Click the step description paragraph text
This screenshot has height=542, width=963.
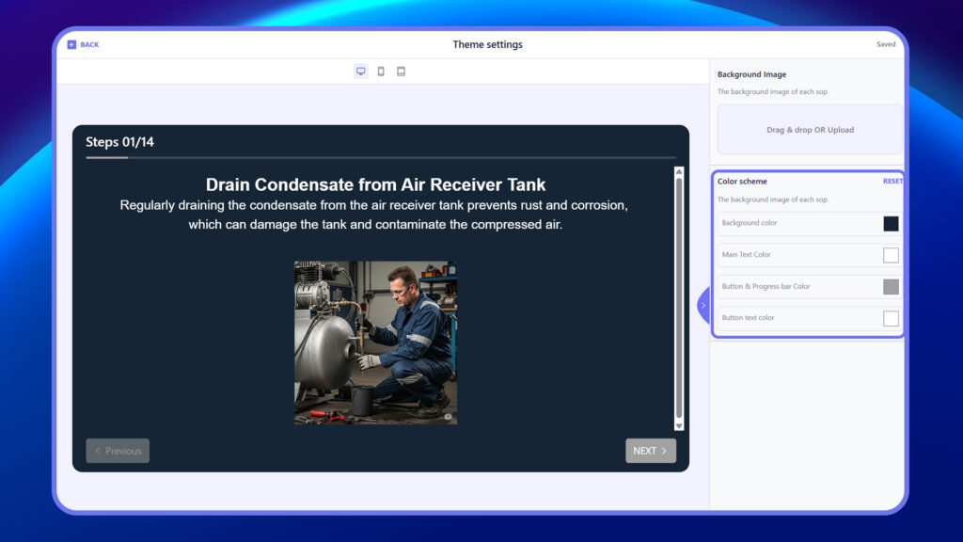pyautogui.click(x=374, y=215)
